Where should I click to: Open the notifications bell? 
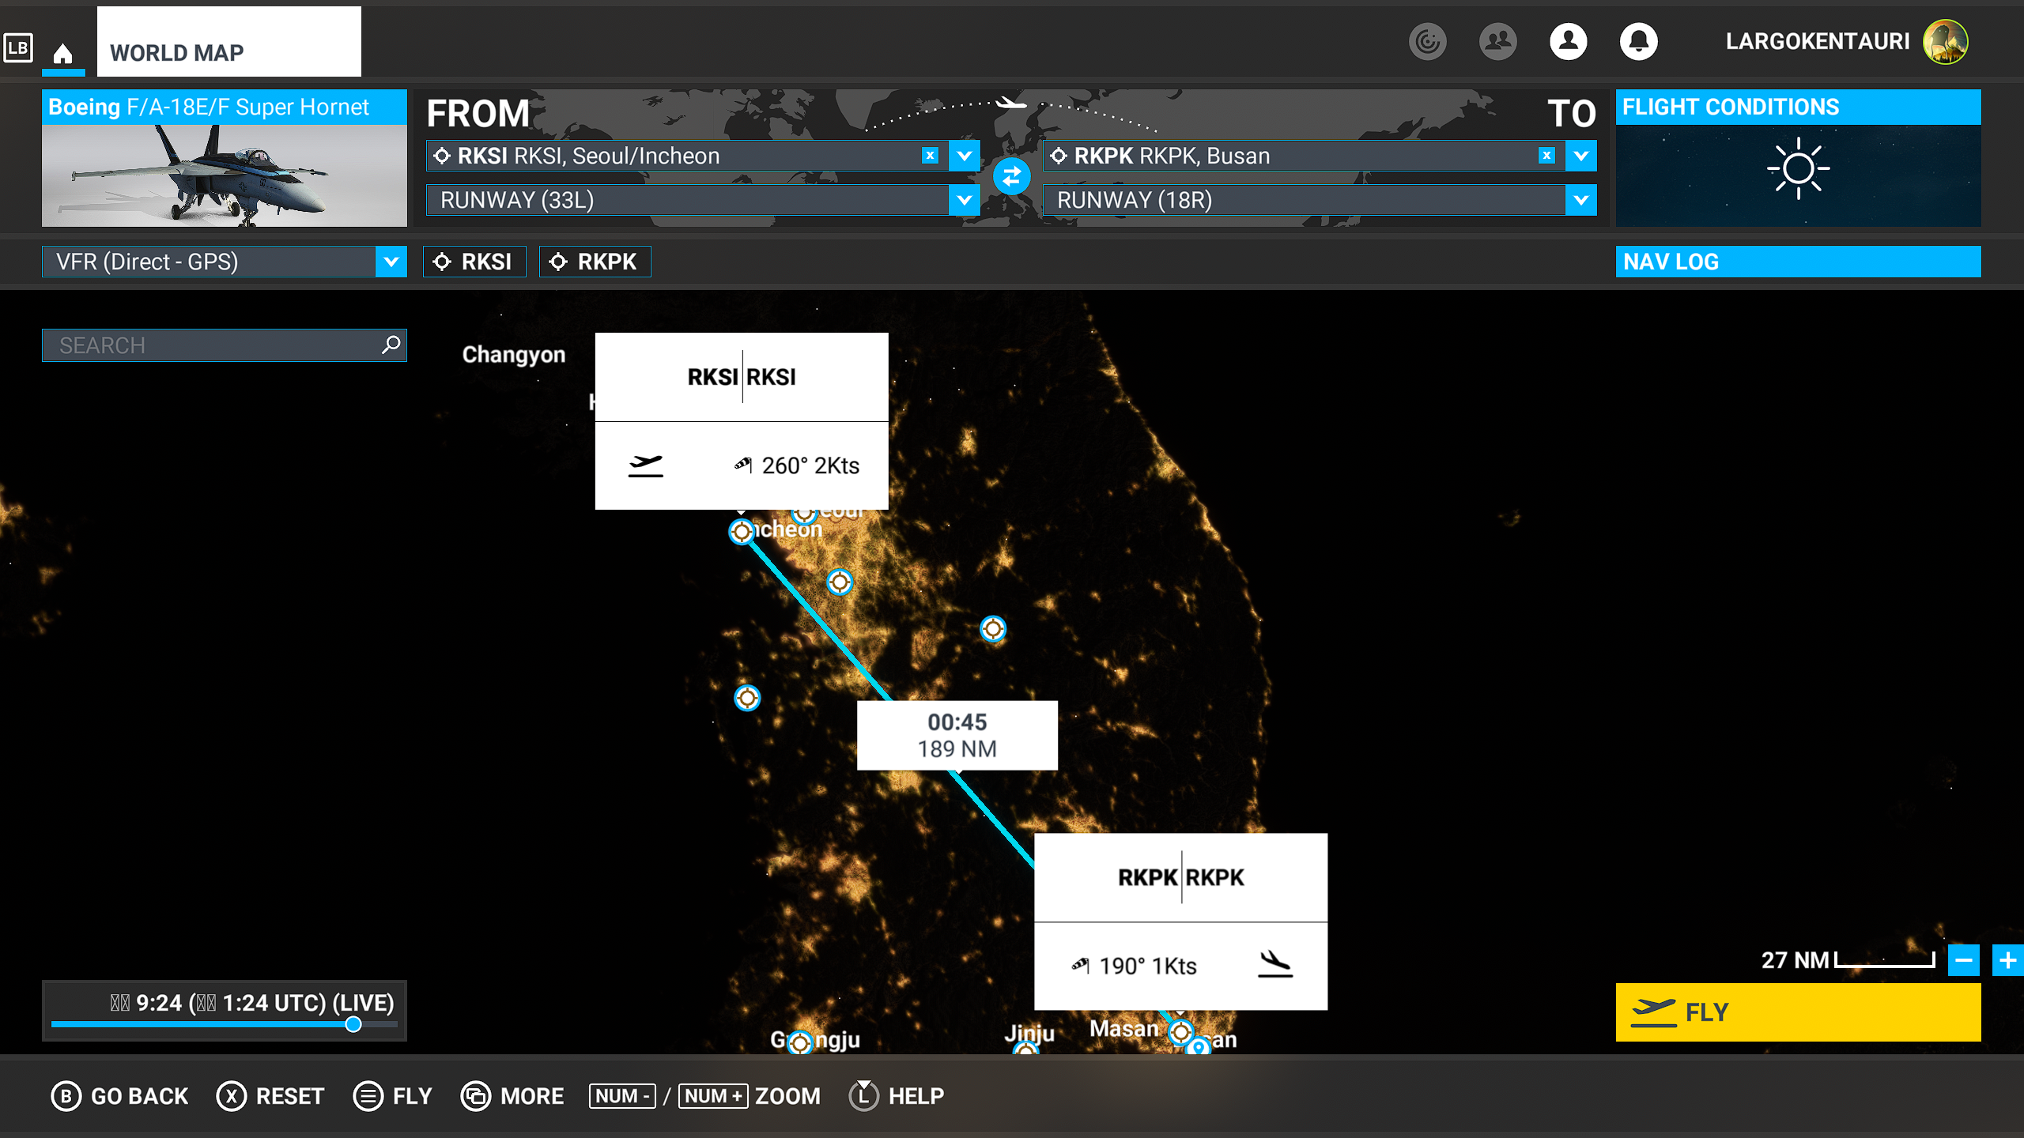click(1638, 41)
